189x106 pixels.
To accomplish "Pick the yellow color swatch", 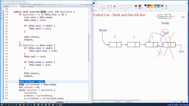I will 154,5.
